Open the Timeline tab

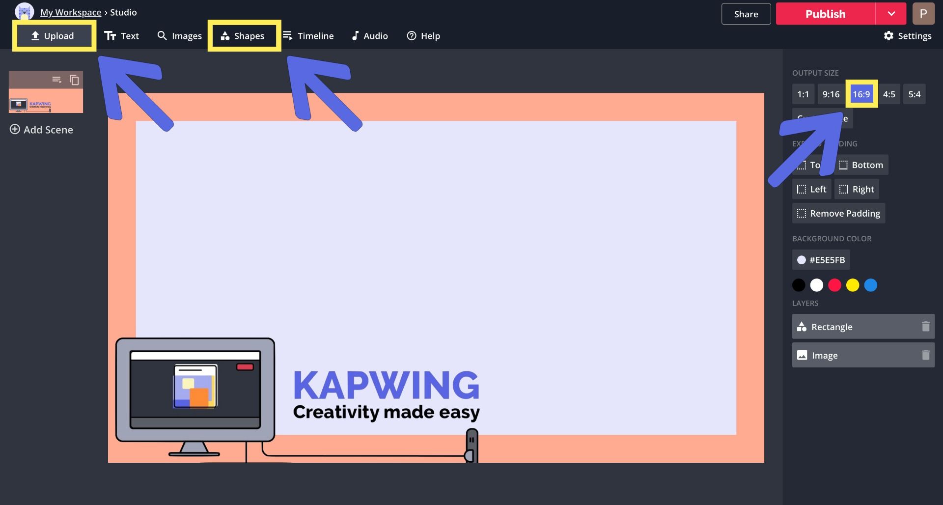point(308,36)
